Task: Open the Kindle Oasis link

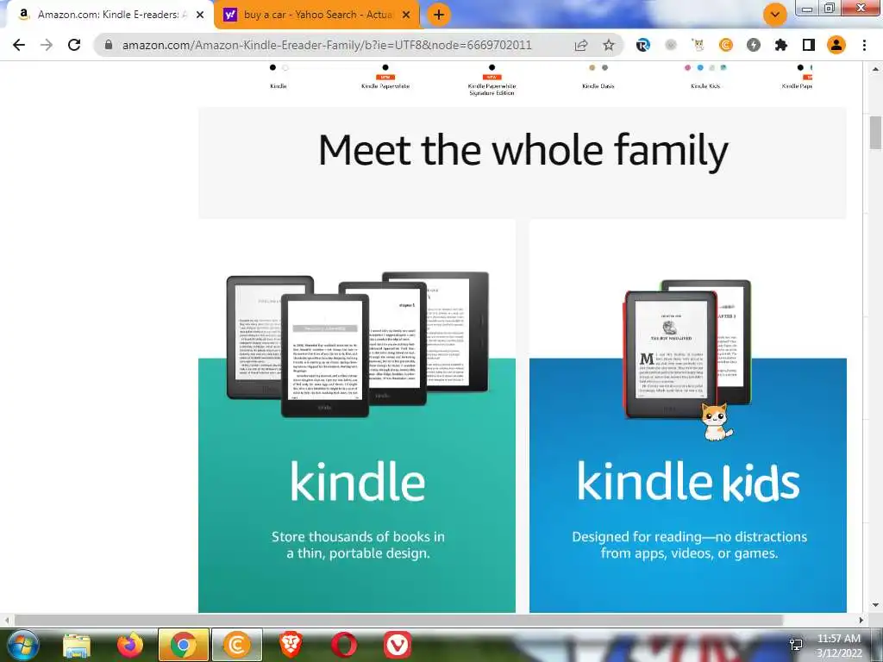Action: point(598,86)
